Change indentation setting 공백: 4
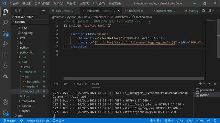 click(169, 121)
